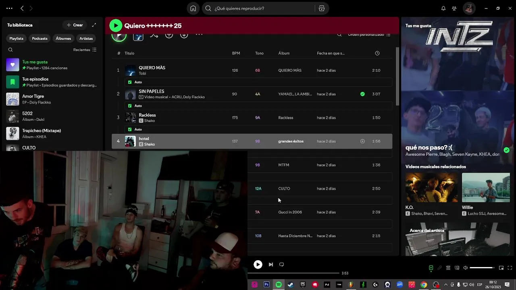Sort by Fecha en que s... column
The height and width of the screenshot is (290, 516).
point(331,53)
